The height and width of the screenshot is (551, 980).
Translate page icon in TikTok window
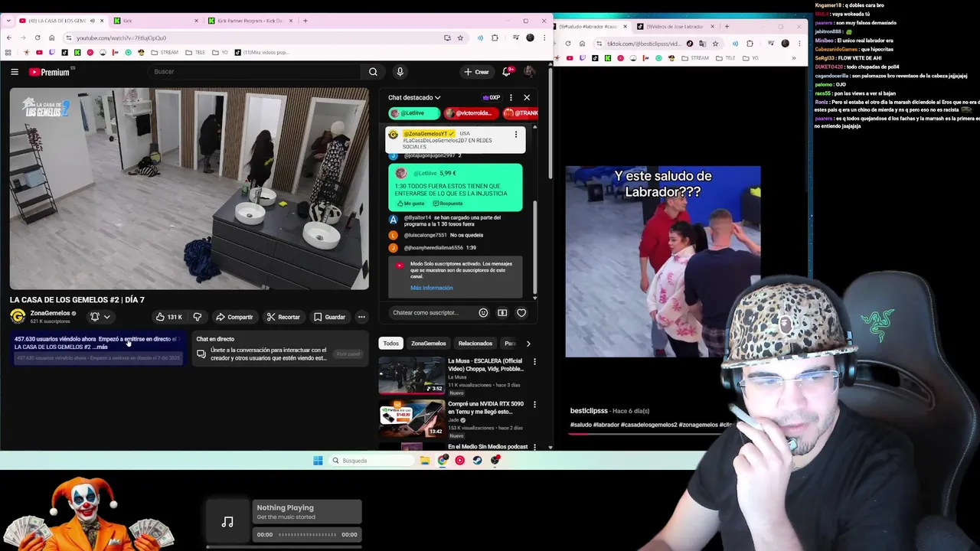702,44
